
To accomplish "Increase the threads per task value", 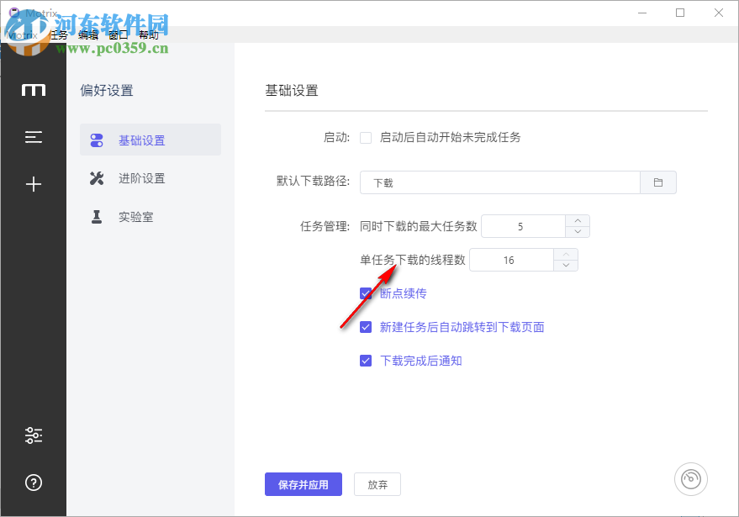I will pyautogui.click(x=566, y=255).
